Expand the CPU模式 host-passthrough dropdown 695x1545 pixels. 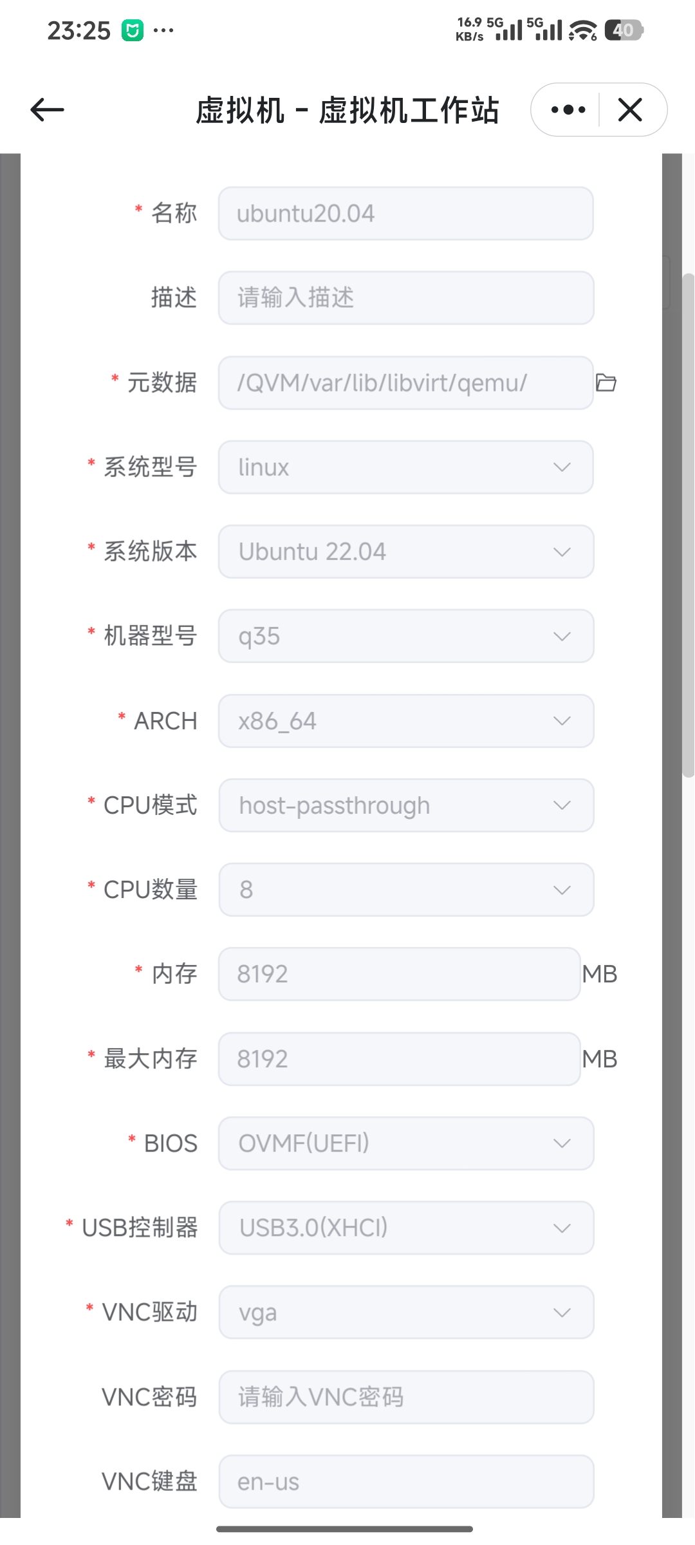pos(405,805)
